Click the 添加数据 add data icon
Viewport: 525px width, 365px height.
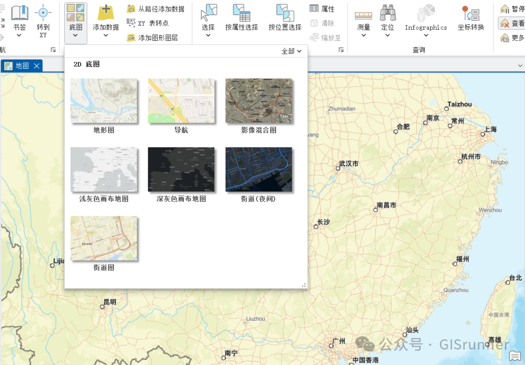pyautogui.click(x=106, y=13)
